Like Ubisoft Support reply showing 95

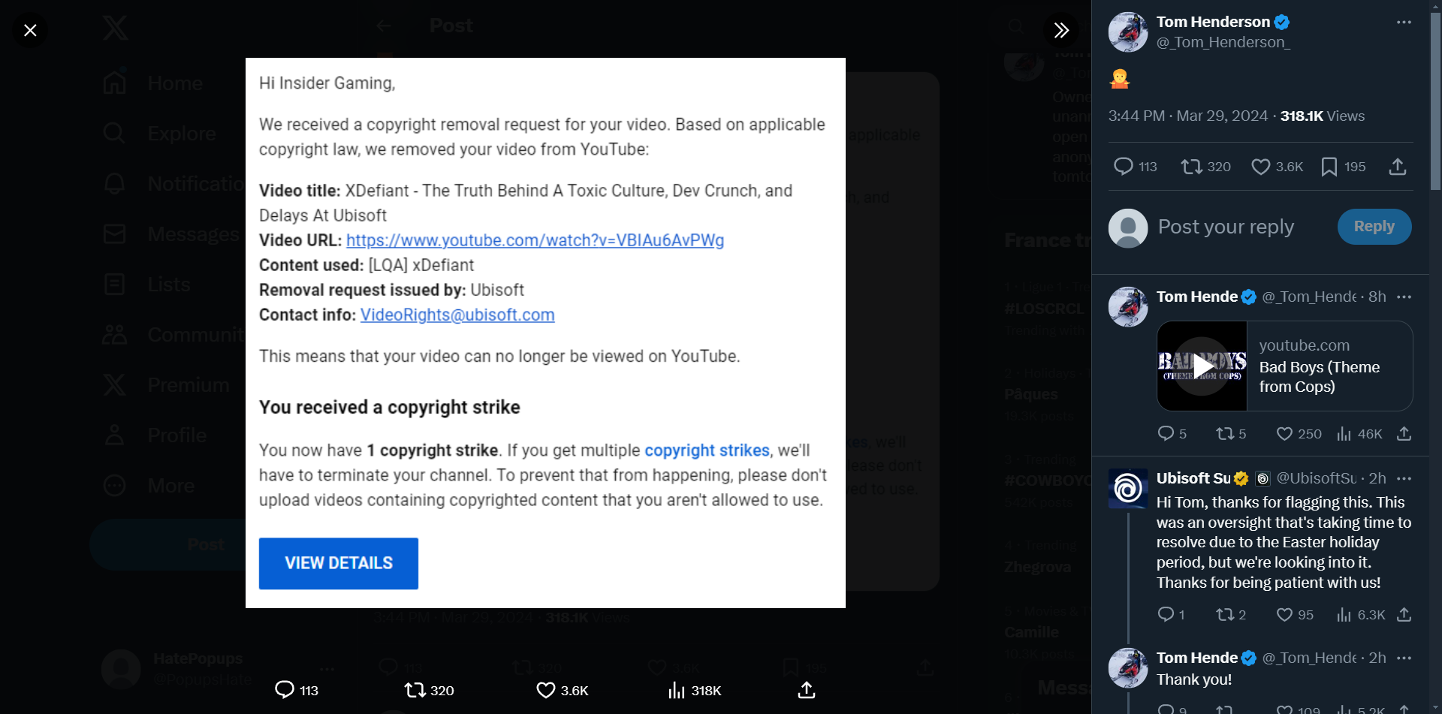click(x=1295, y=615)
